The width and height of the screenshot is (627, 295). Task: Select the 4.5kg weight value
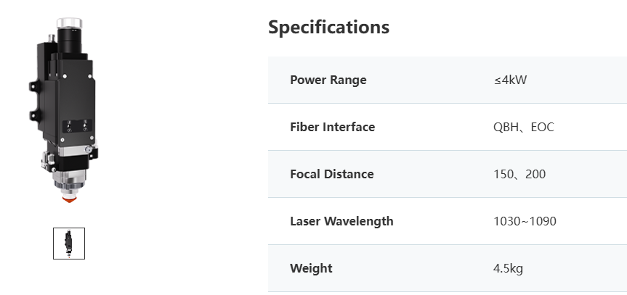(508, 268)
